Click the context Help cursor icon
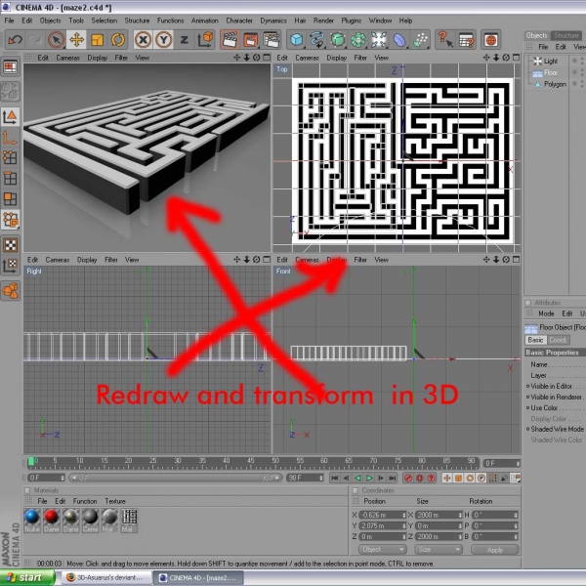 pyautogui.click(x=445, y=40)
